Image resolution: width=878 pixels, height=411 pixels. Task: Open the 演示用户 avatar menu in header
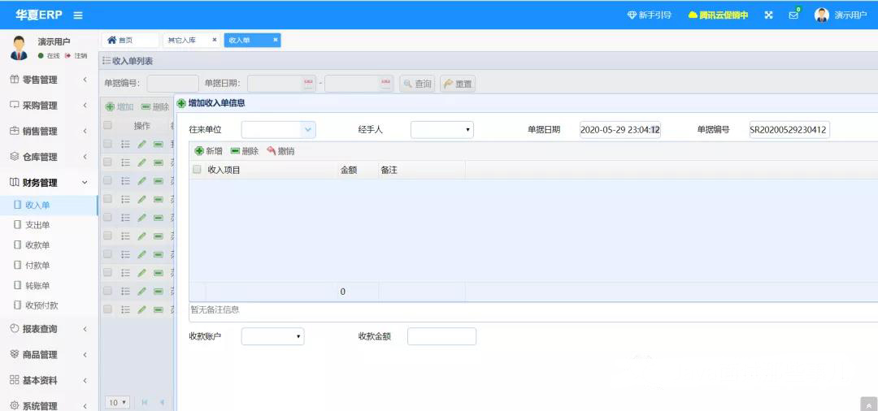click(x=841, y=15)
